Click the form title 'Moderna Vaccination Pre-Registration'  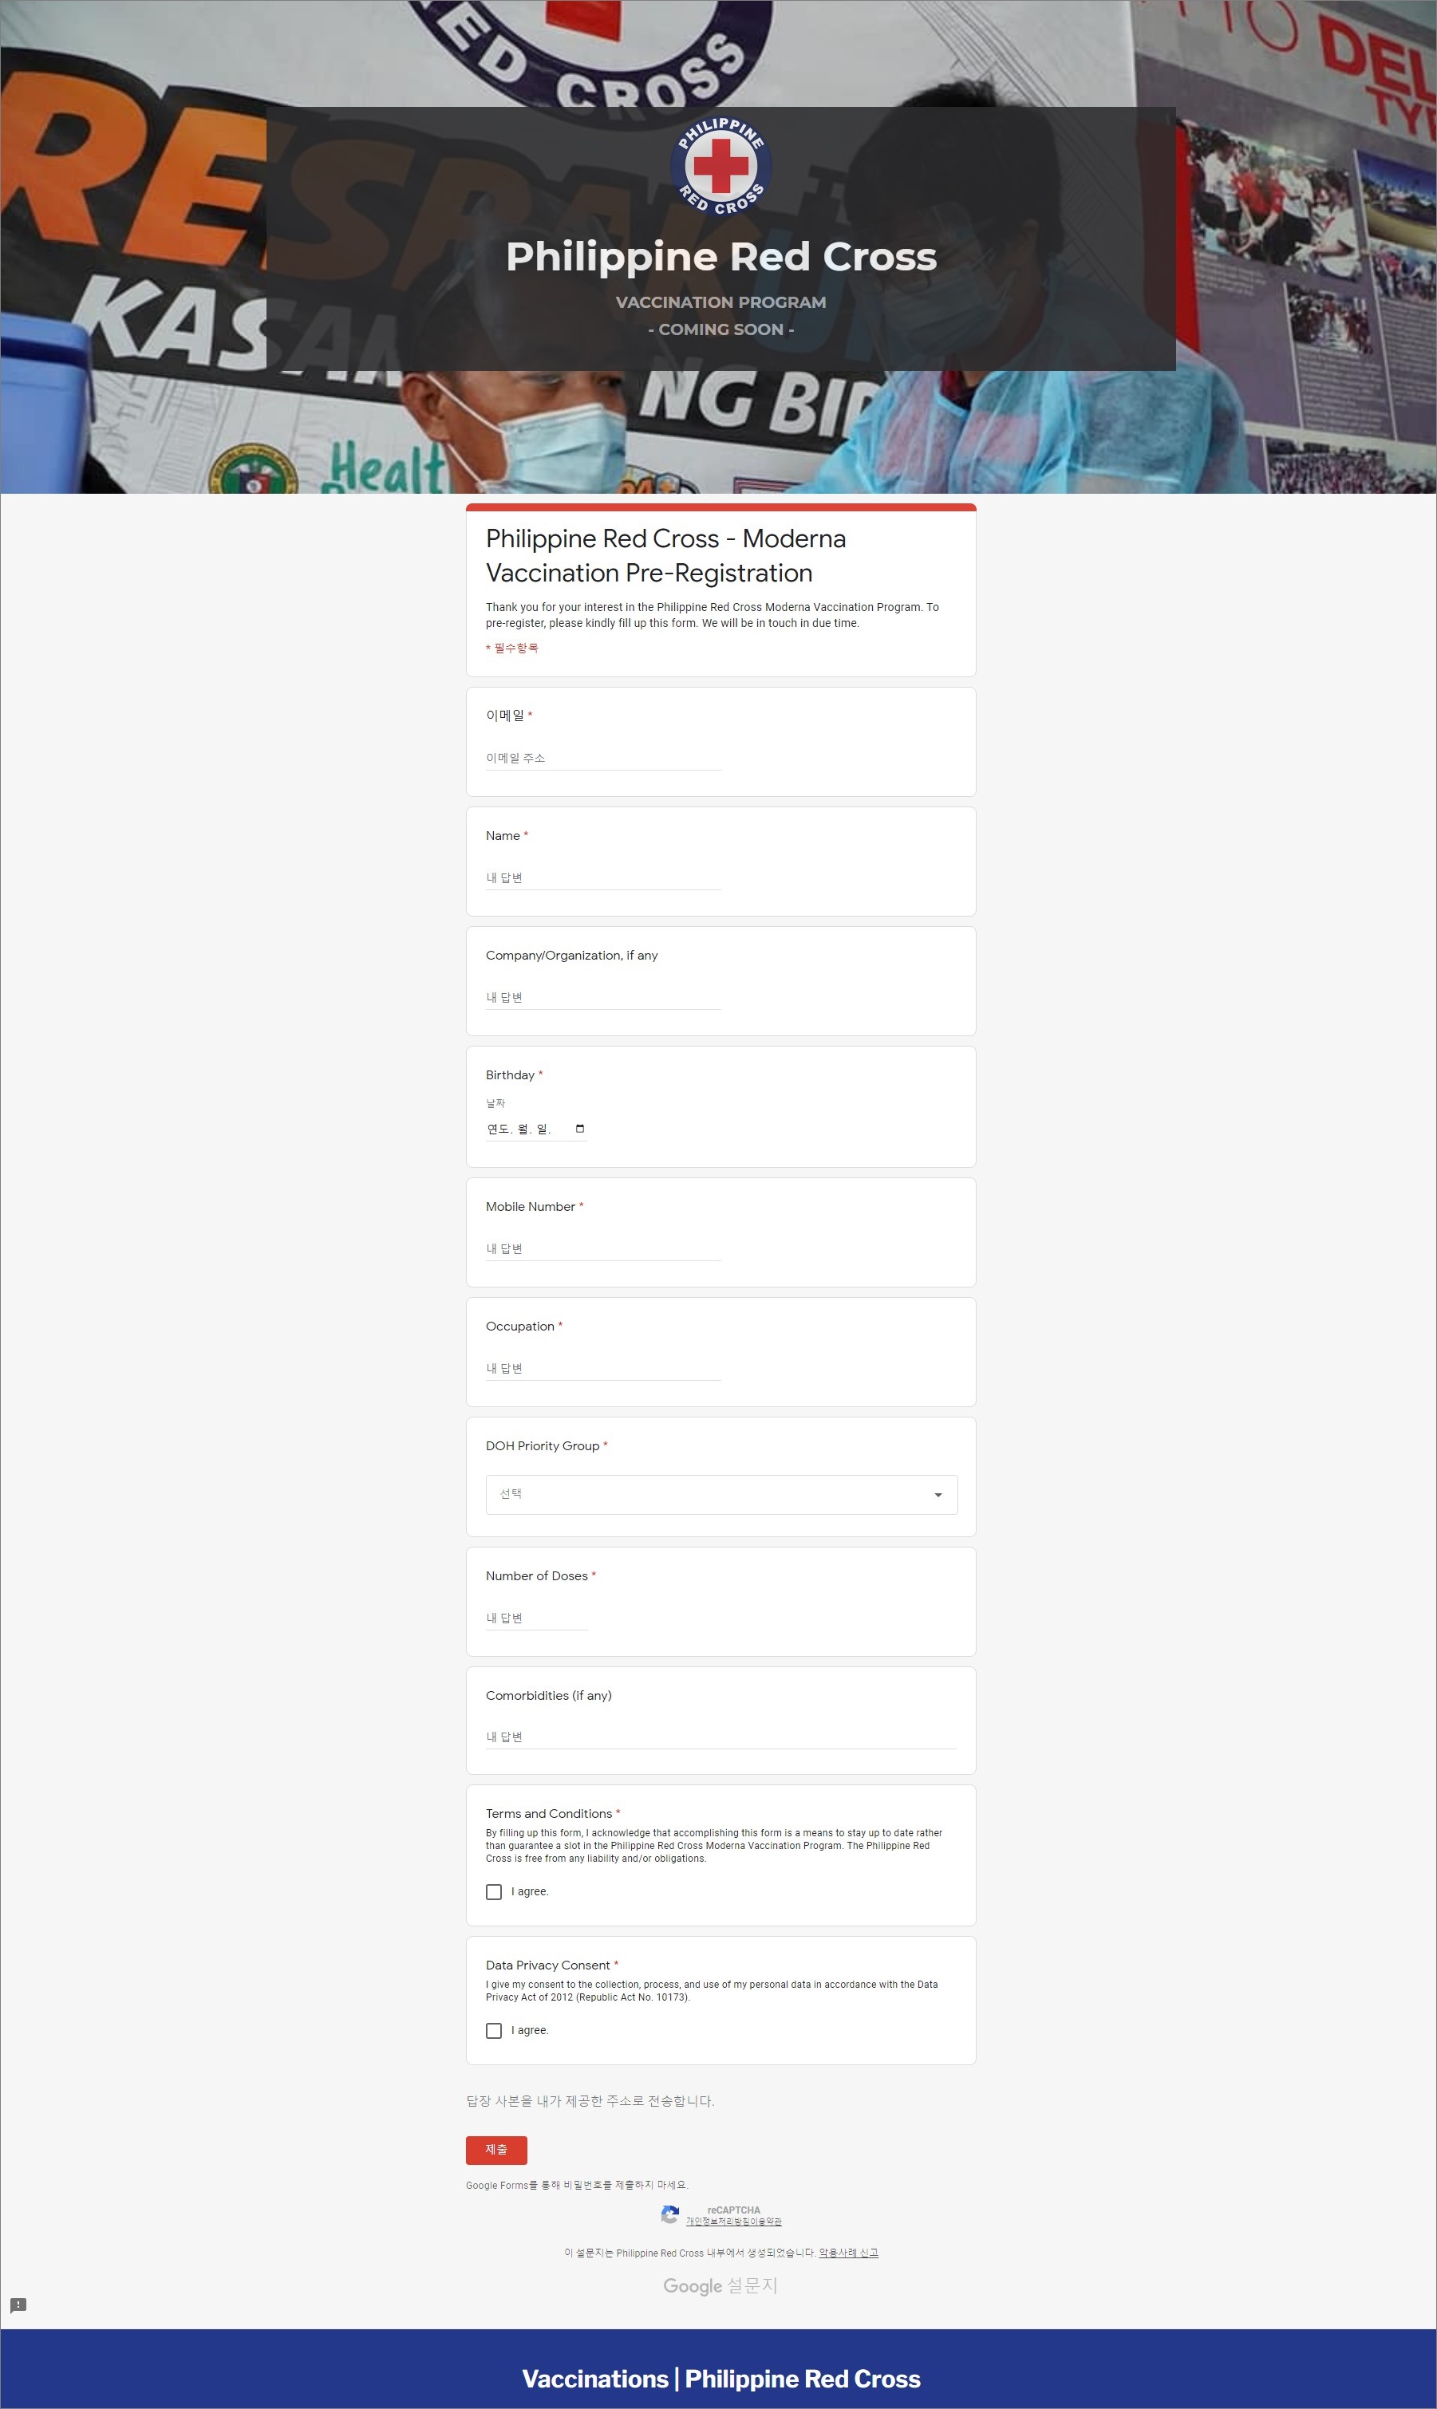(x=665, y=555)
